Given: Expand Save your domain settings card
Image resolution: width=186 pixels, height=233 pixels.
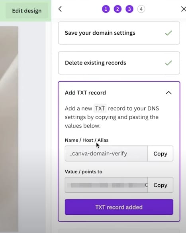Looking at the screenshot, I should pyautogui.click(x=119, y=33).
